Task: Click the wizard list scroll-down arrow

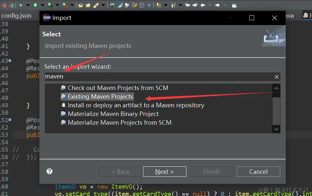Action: (x=276, y=129)
